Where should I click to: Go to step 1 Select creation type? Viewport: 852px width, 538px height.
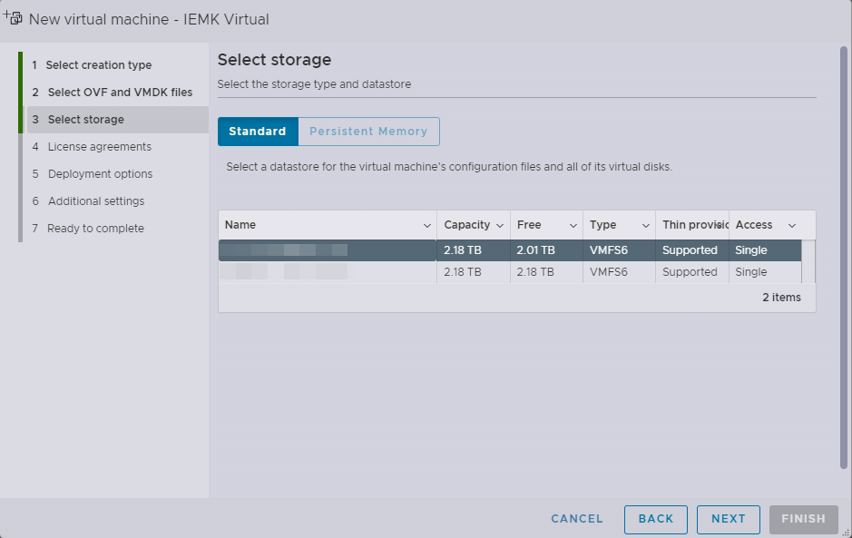pos(92,64)
